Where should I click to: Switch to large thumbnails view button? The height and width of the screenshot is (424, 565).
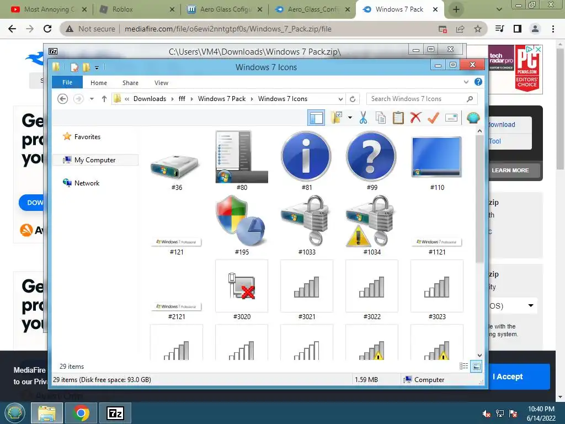(x=476, y=367)
